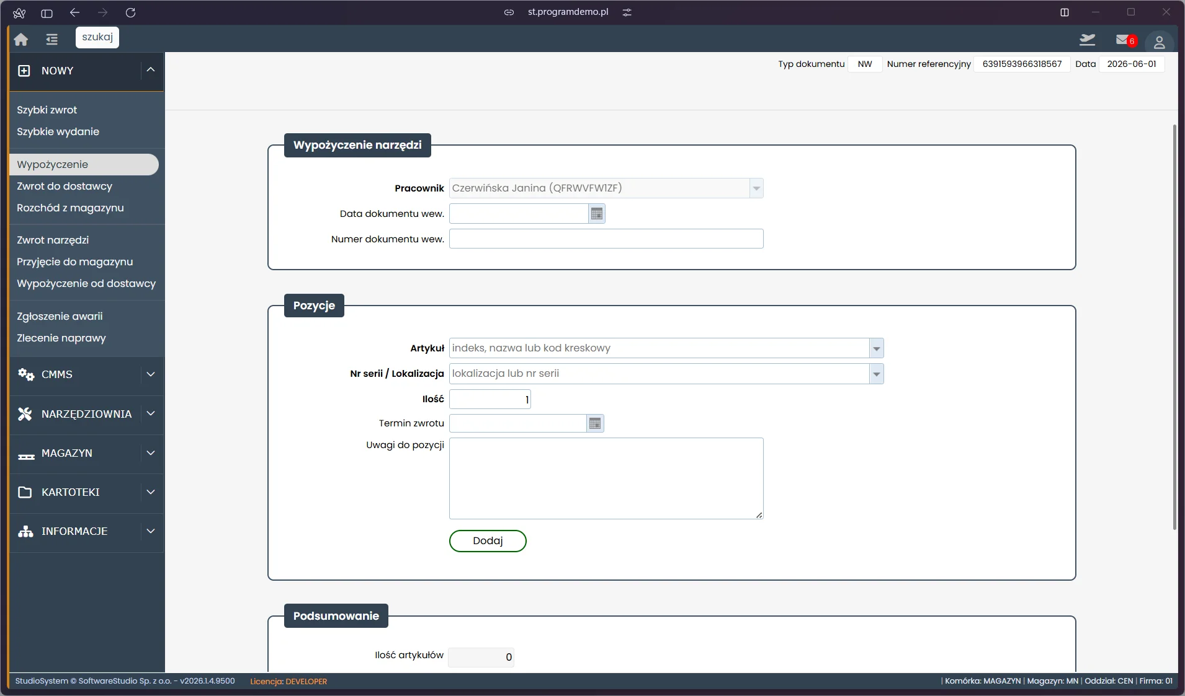Click the page vertical scrollbar

pyautogui.click(x=1174, y=327)
